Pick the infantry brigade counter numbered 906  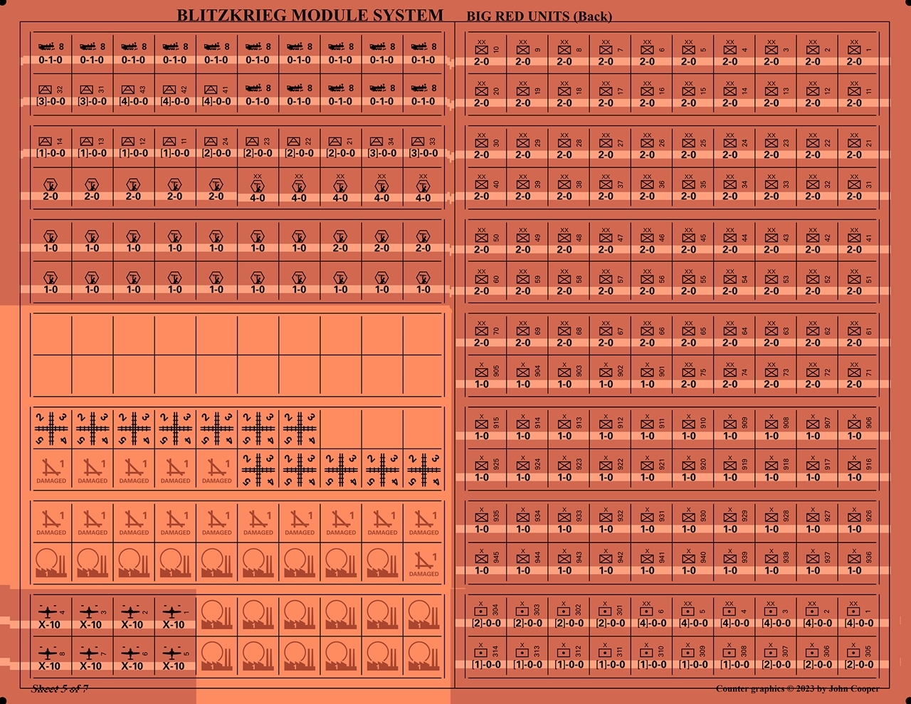(859, 428)
